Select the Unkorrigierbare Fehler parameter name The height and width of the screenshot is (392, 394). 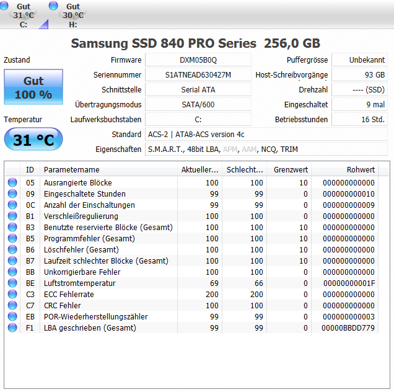(82, 272)
